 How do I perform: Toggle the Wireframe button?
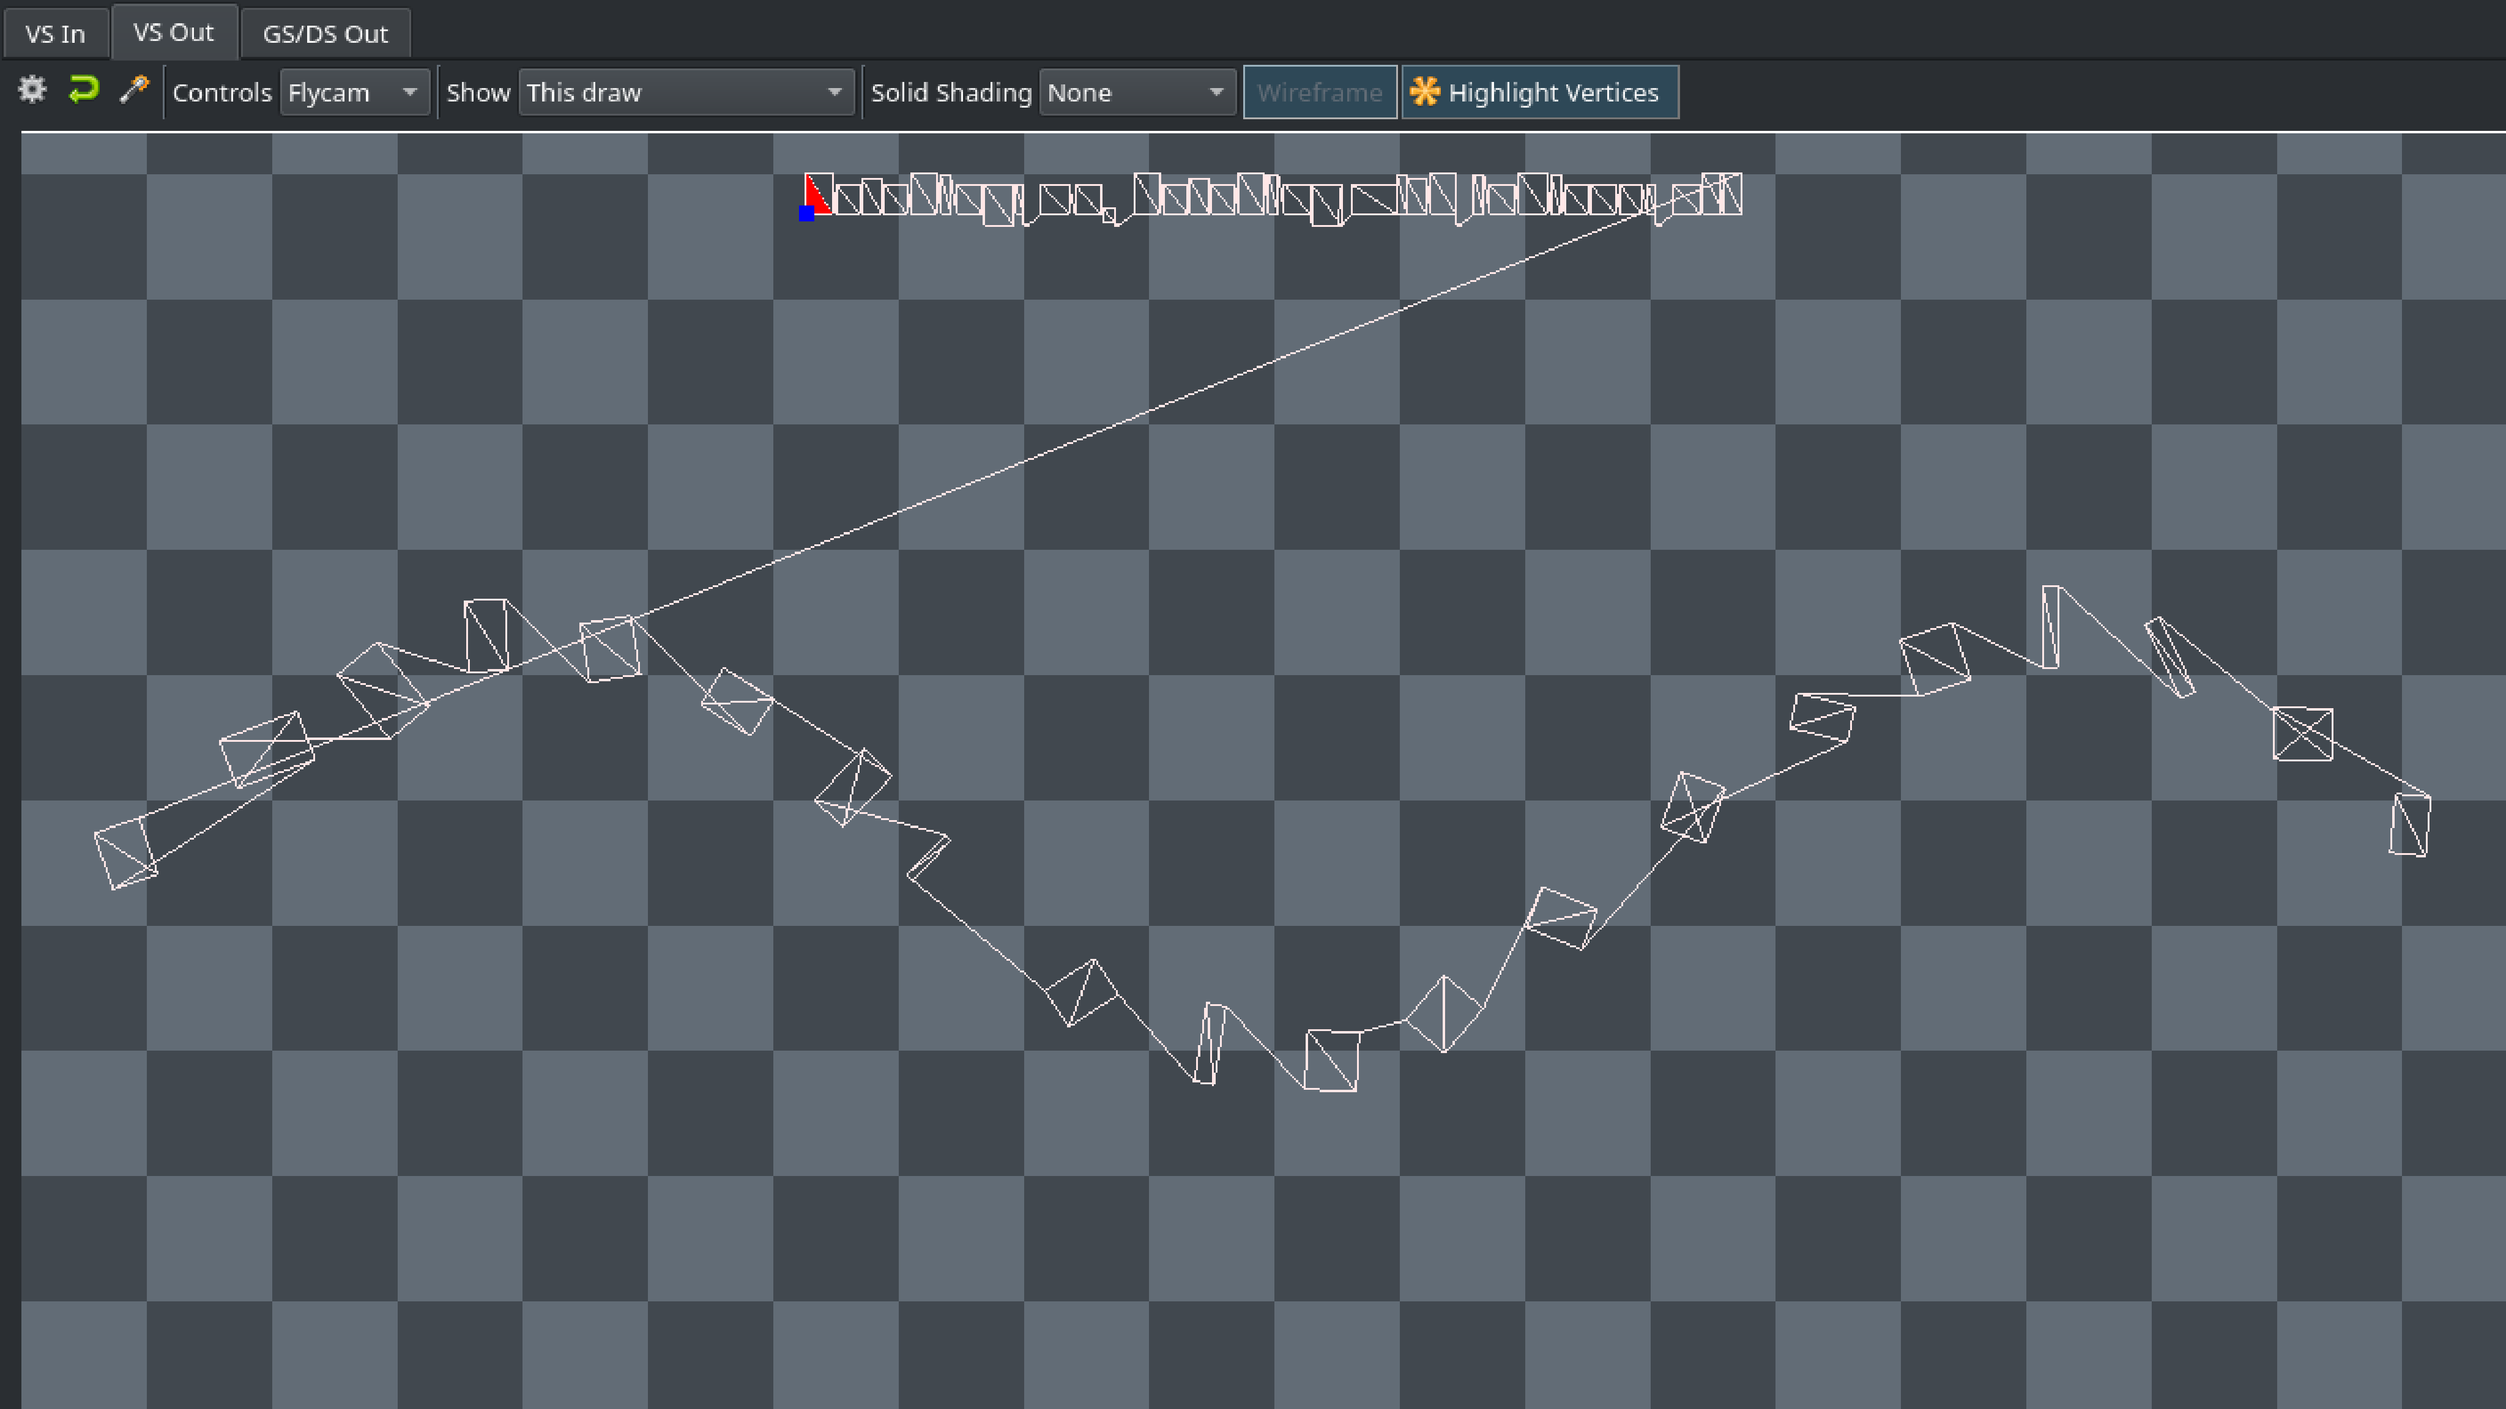[1319, 92]
